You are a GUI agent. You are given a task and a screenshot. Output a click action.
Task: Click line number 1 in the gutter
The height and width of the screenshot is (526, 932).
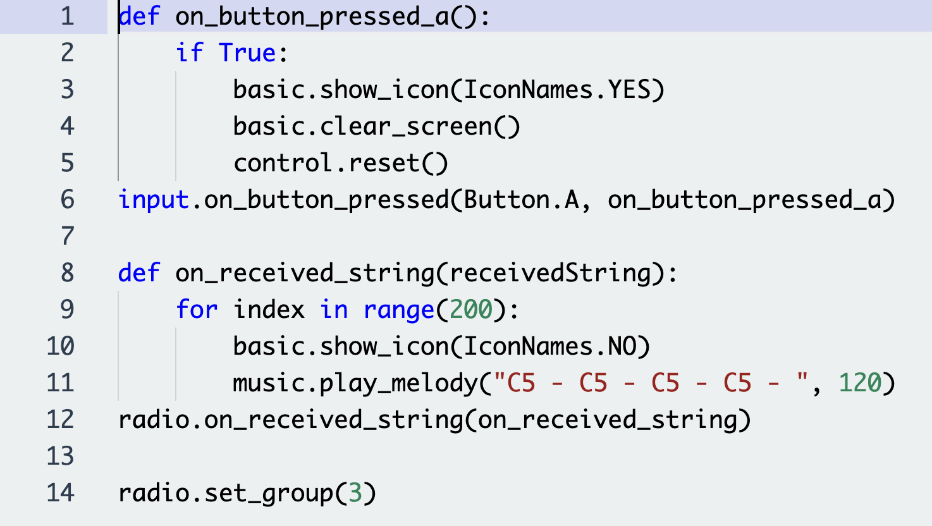click(x=68, y=16)
